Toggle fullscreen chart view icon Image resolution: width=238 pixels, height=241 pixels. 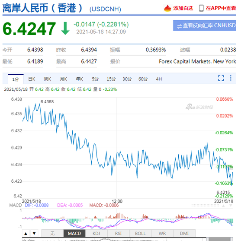(x=221, y=78)
